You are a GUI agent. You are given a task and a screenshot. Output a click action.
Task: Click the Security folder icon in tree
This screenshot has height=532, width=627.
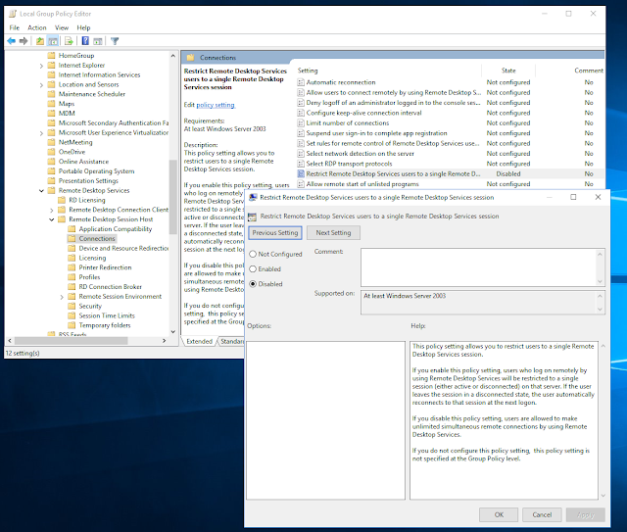pyautogui.click(x=72, y=306)
